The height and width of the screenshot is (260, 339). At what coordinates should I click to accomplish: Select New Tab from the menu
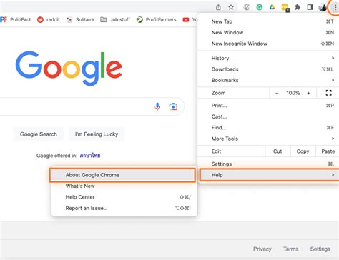(268, 21)
